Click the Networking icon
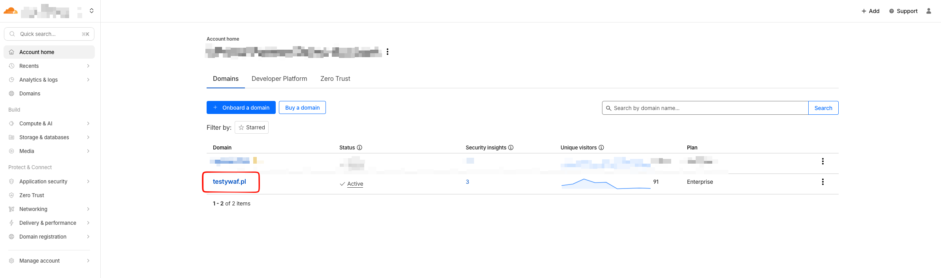The width and height of the screenshot is (941, 278). [x=11, y=209]
